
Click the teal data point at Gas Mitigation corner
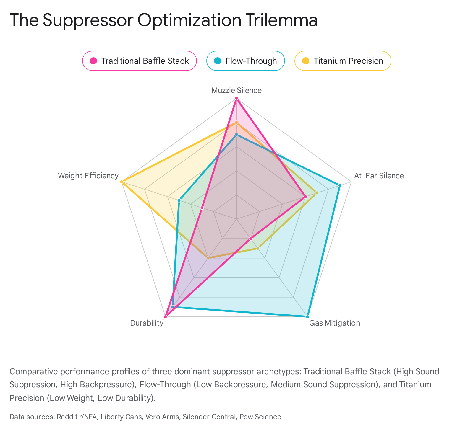tap(307, 316)
